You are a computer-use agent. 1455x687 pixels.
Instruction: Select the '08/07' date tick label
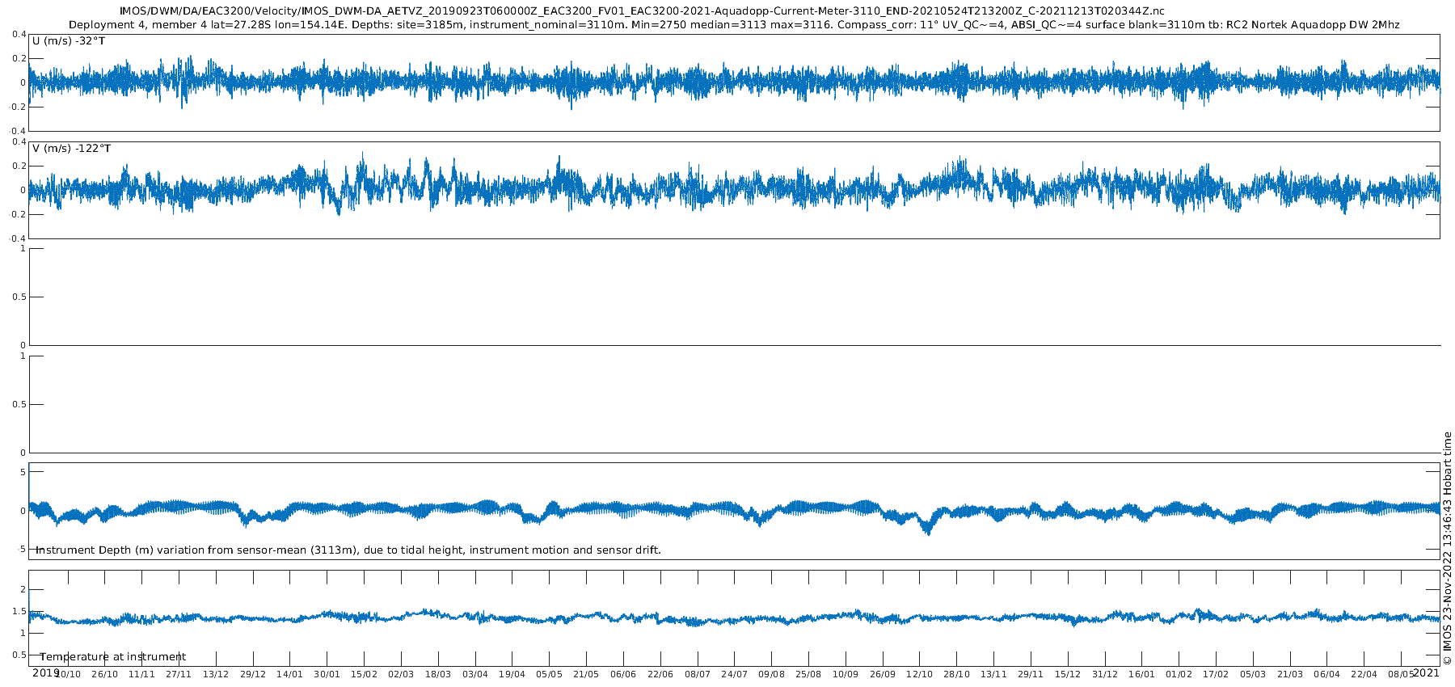pos(698,674)
